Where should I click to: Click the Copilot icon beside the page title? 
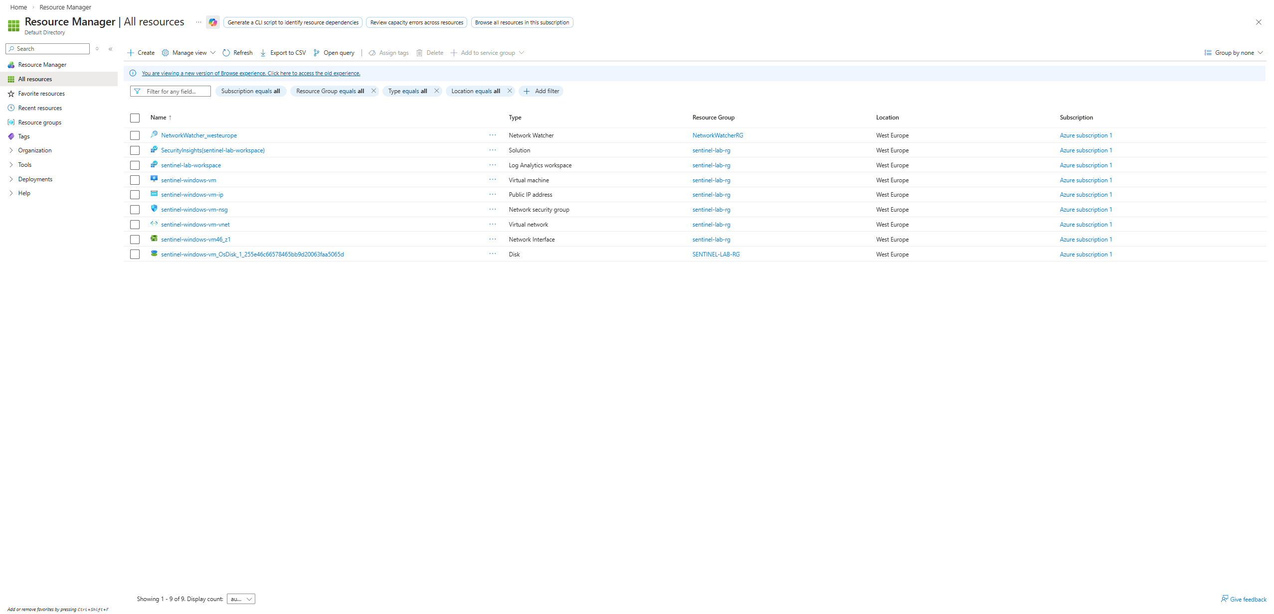(213, 22)
